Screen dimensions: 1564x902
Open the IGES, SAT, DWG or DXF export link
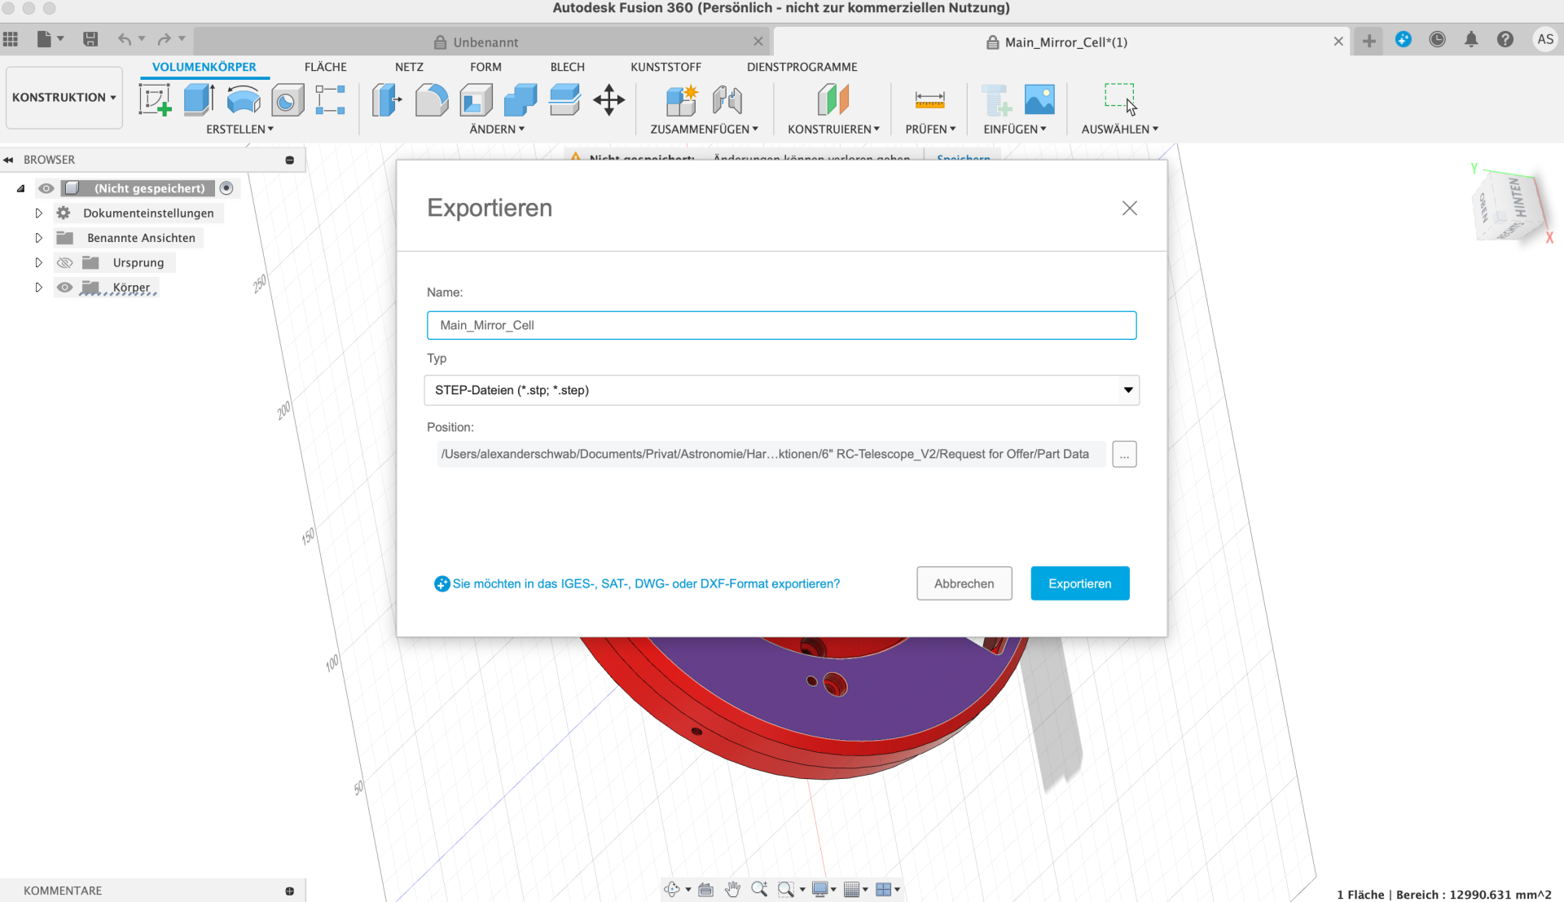point(646,583)
